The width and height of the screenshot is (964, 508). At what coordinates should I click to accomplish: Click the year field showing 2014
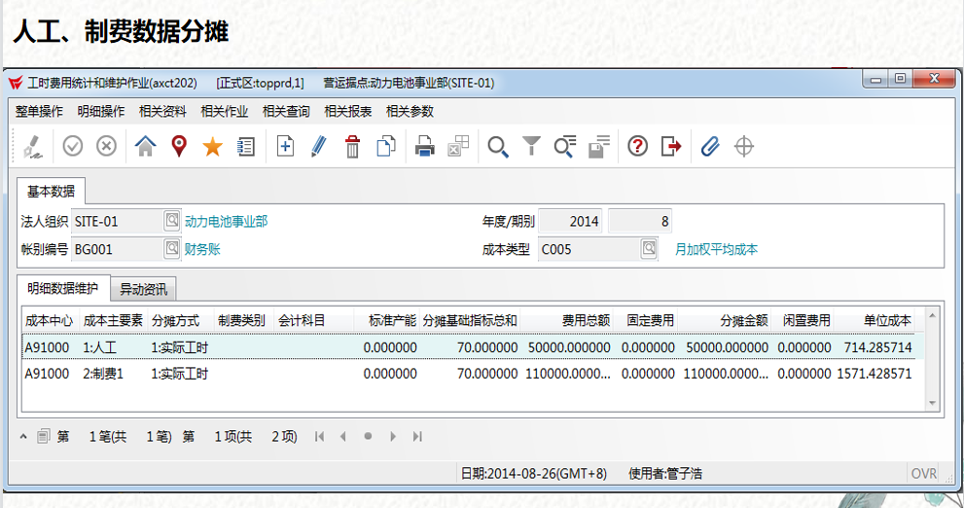coord(571,222)
